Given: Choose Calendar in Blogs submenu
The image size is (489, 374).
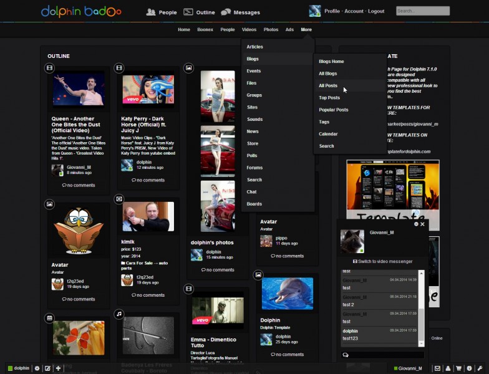Looking at the screenshot, I should coord(328,134).
